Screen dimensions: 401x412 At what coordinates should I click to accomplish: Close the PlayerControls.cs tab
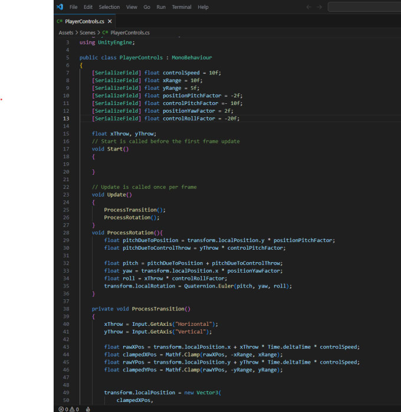tap(110, 21)
